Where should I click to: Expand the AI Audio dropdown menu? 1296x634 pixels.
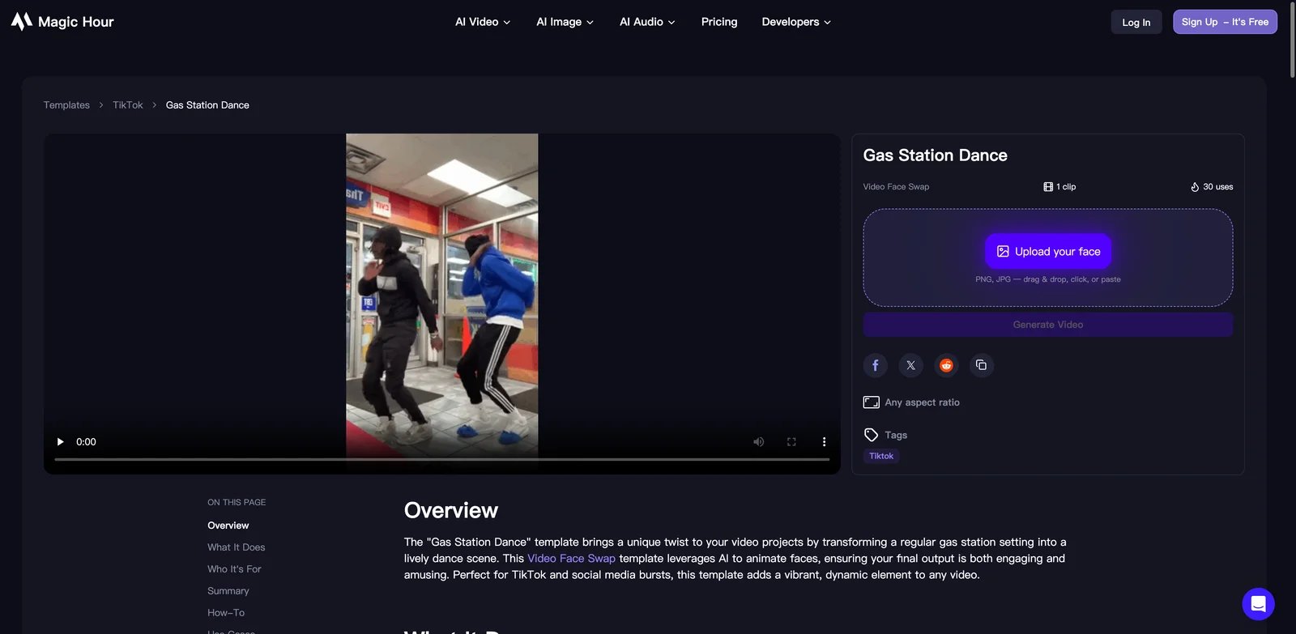[x=647, y=22]
